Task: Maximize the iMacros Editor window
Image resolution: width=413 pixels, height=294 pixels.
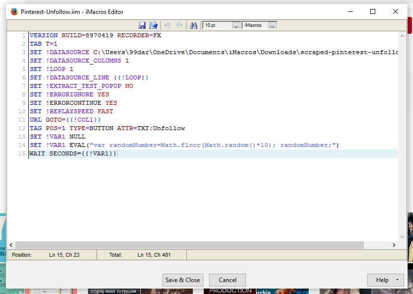Action: [373, 11]
